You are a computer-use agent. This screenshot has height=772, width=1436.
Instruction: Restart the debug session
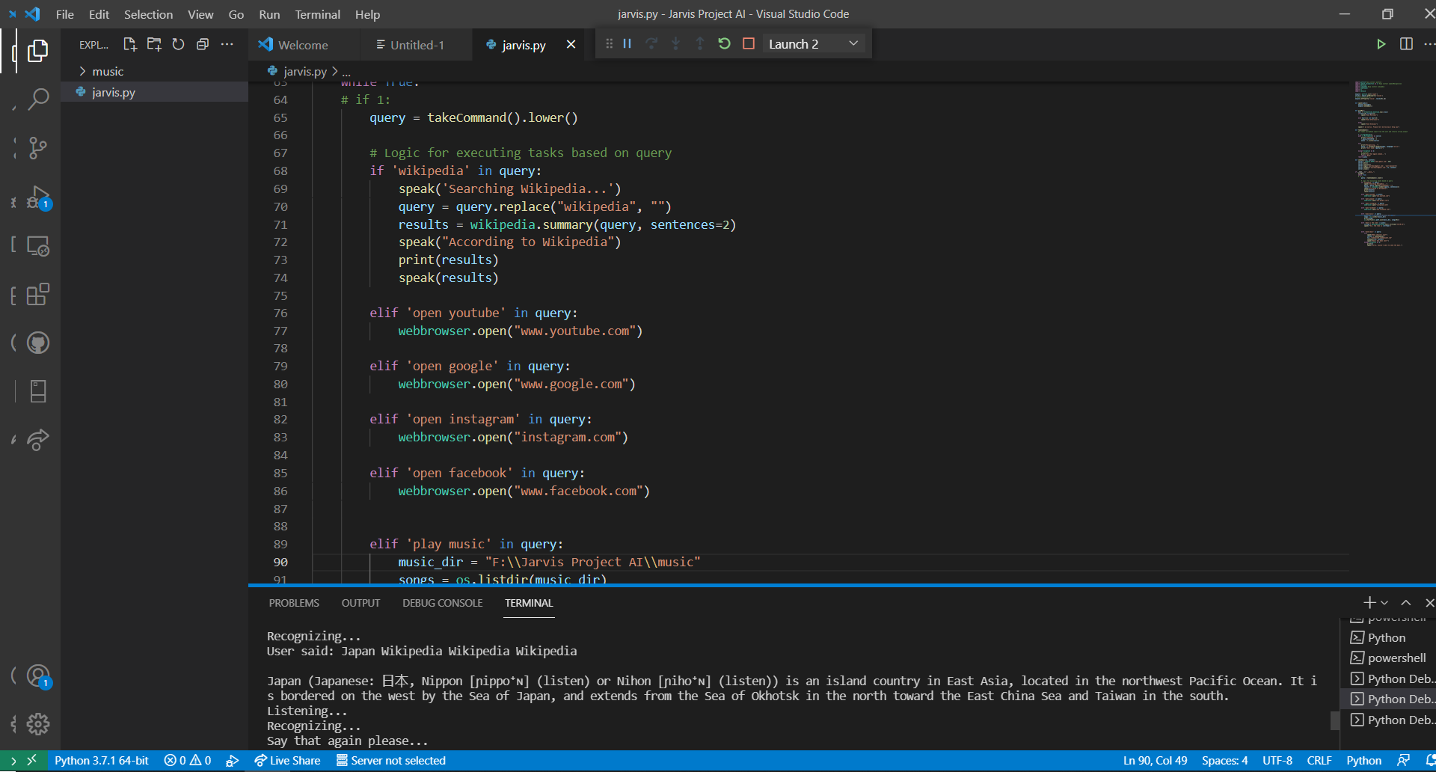pos(723,43)
